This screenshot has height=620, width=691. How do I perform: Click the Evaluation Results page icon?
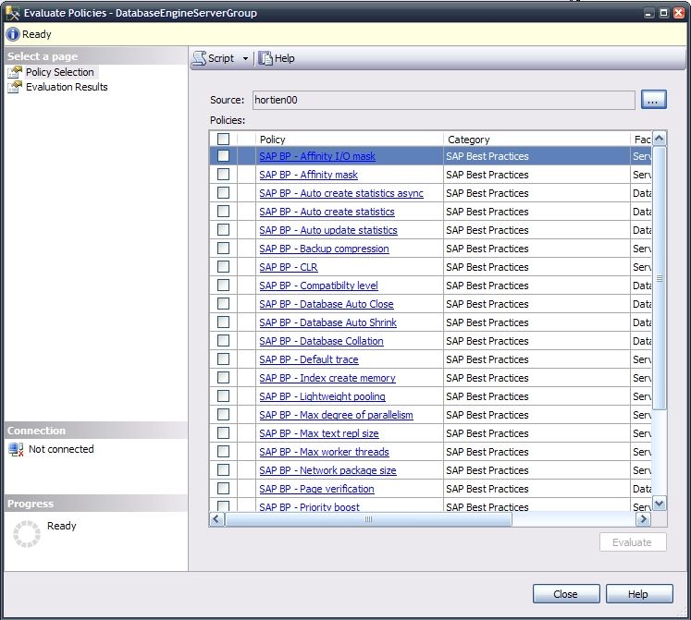pyautogui.click(x=15, y=87)
